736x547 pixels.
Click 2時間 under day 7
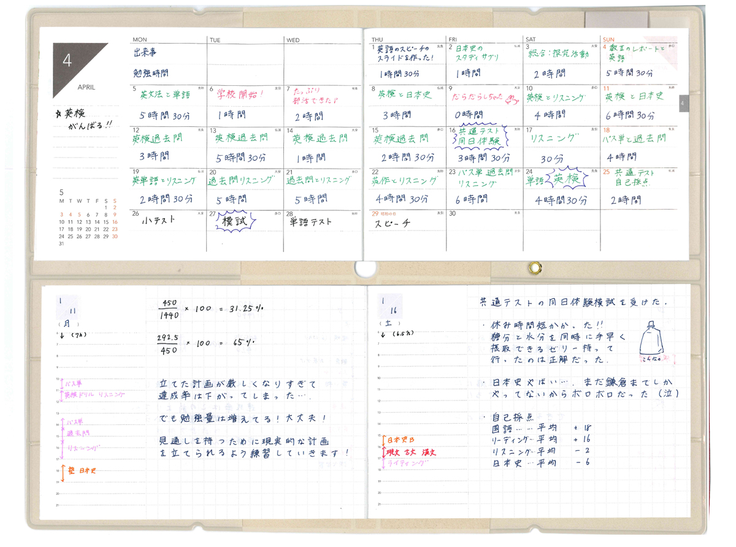pyautogui.click(x=308, y=117)
